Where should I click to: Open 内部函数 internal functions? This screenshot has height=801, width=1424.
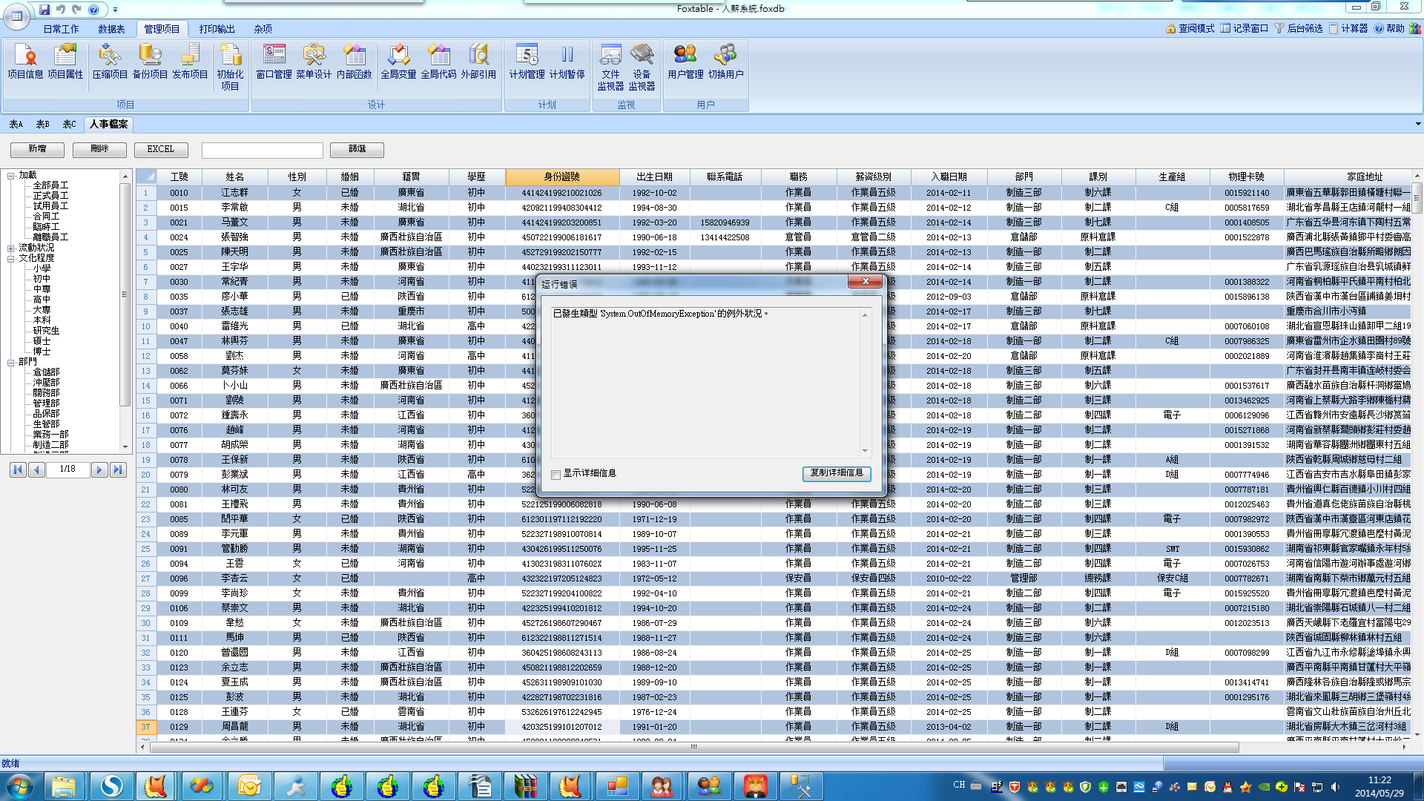(x=354, y=61)
